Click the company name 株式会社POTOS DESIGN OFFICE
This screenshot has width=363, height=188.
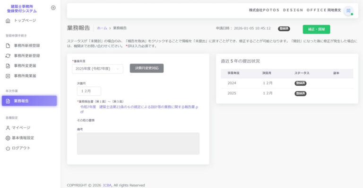(287, 10)
